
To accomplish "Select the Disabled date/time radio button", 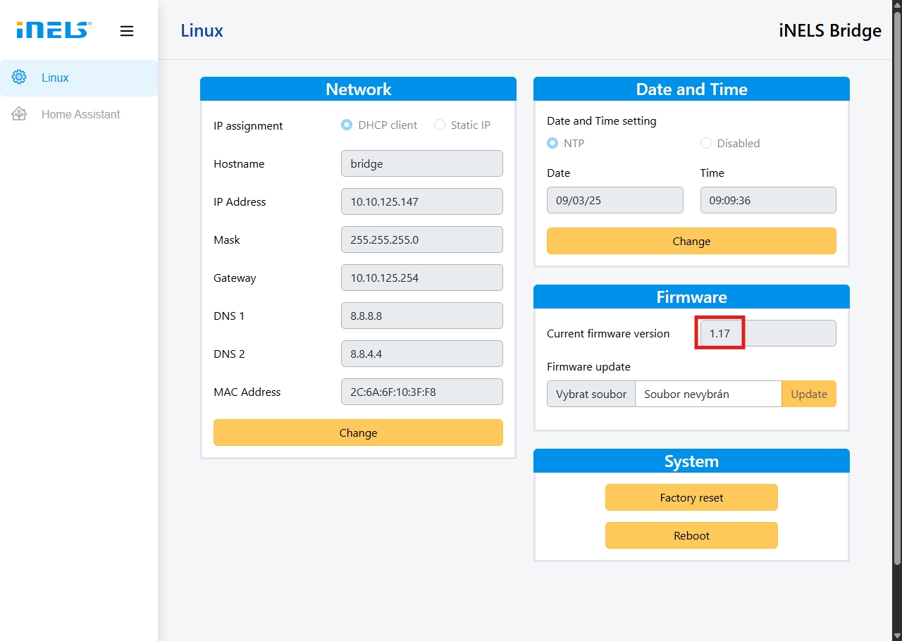I will click(706, 143).
